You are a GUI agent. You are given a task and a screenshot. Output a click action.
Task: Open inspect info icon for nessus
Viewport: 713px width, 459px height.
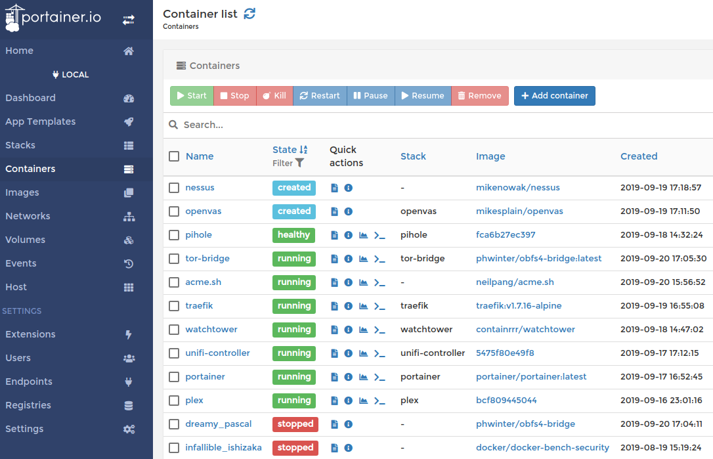[349, 188]
